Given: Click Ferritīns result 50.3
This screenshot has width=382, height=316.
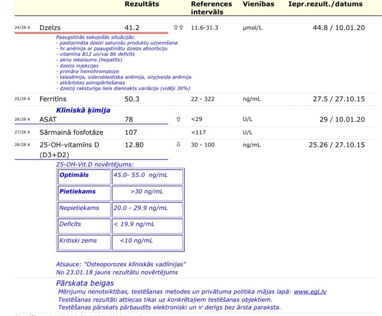Looking at the screenshot, I should click(x=132, y=99).
